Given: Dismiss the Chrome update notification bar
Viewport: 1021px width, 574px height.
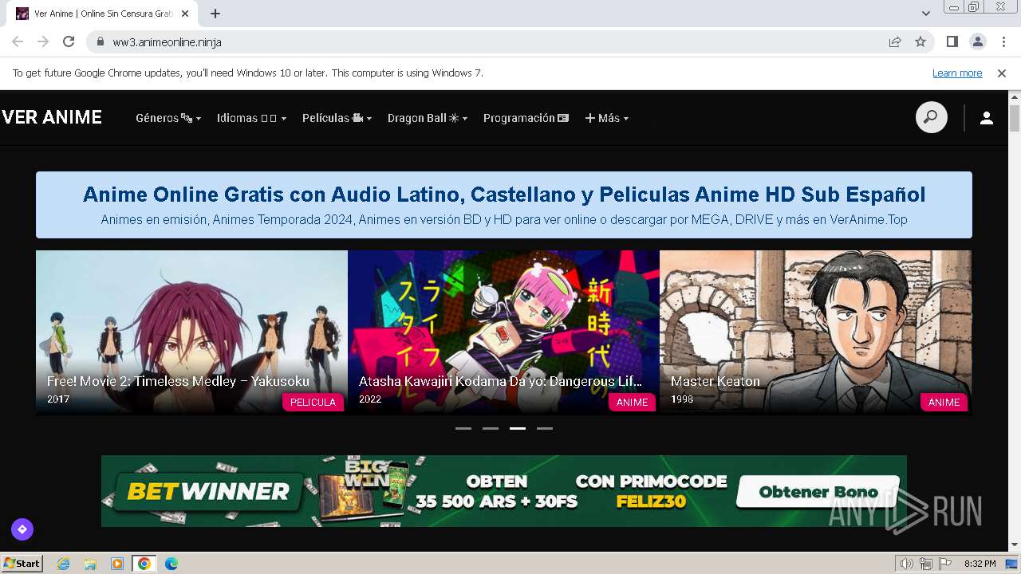Looking at the screenshot, I should coord(1002,73).
